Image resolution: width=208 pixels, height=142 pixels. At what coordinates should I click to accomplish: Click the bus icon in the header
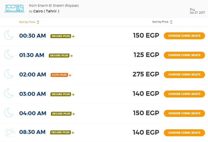point(14,8)
